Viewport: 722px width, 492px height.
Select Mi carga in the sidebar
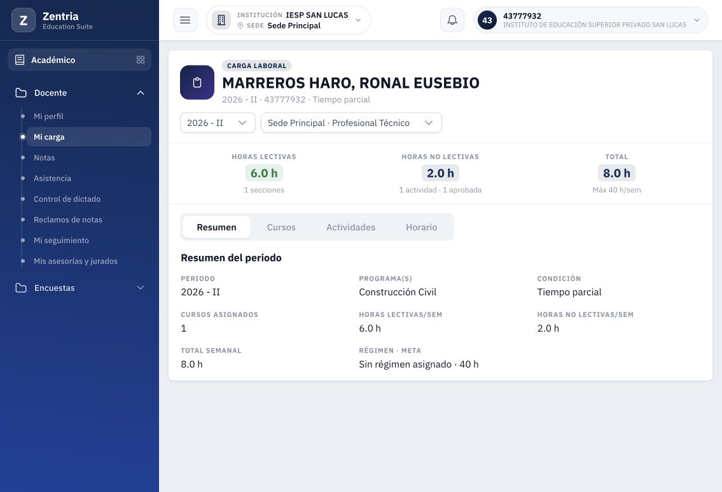pos(89,137)
